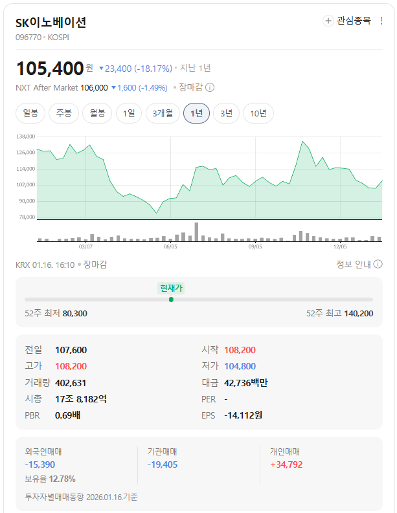The height and width of the screenshot is (513, 397).
Task: Click the current price 105,400
Action: pyautogui.click(x=50, y=69)
